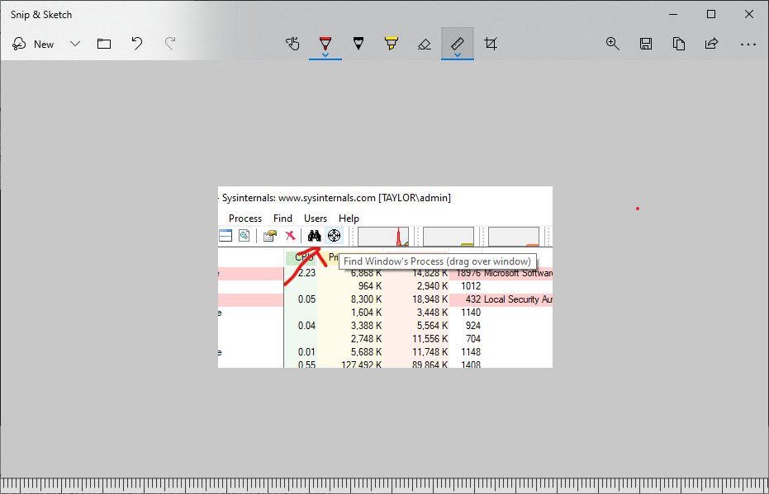Copy the snip to clipboard

[x=679, y=44]
